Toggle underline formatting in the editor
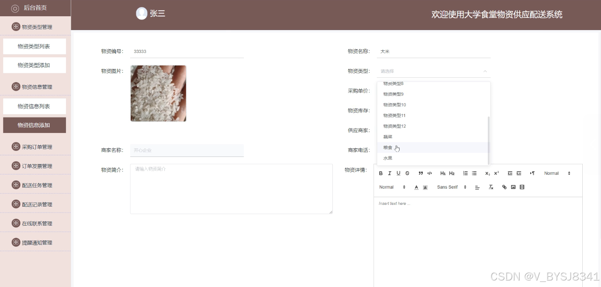Image resolution: width=601 pixels, height=287 pixels. click(398, 173)
